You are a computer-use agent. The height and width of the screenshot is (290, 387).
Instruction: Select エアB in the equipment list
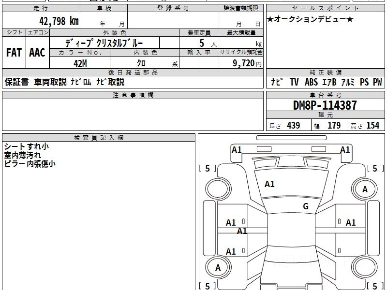pyautogui.click(x=329, y=82)
